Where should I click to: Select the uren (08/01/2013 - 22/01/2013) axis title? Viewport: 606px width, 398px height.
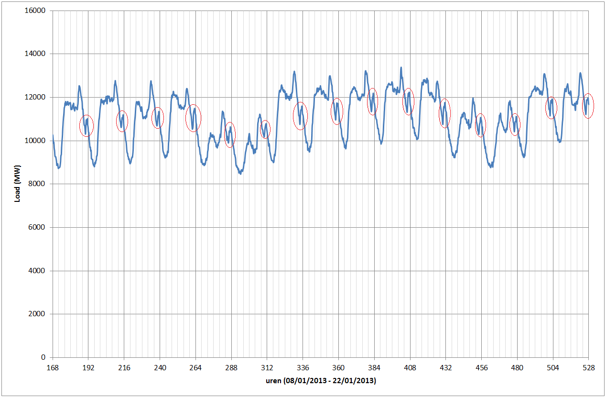[320, 381]
